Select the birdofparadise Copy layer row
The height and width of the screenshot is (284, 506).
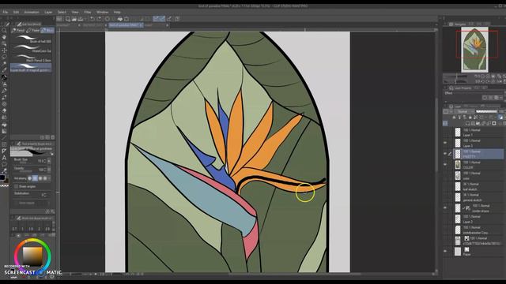coord(478,230)
